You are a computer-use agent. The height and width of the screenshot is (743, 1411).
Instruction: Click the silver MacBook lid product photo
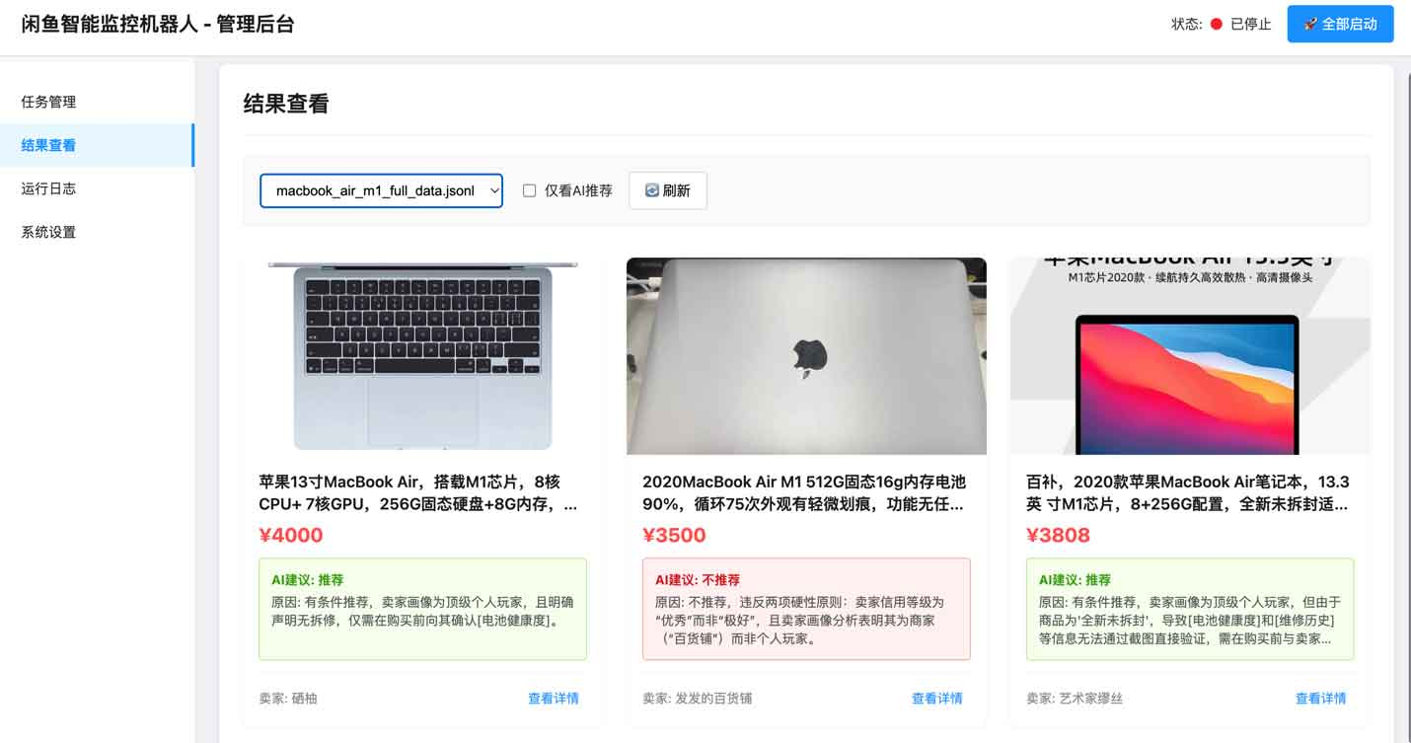point(806,355)
